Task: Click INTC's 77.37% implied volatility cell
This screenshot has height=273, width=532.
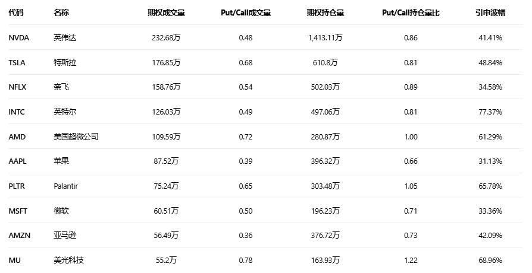Action: tap(492, 112)
